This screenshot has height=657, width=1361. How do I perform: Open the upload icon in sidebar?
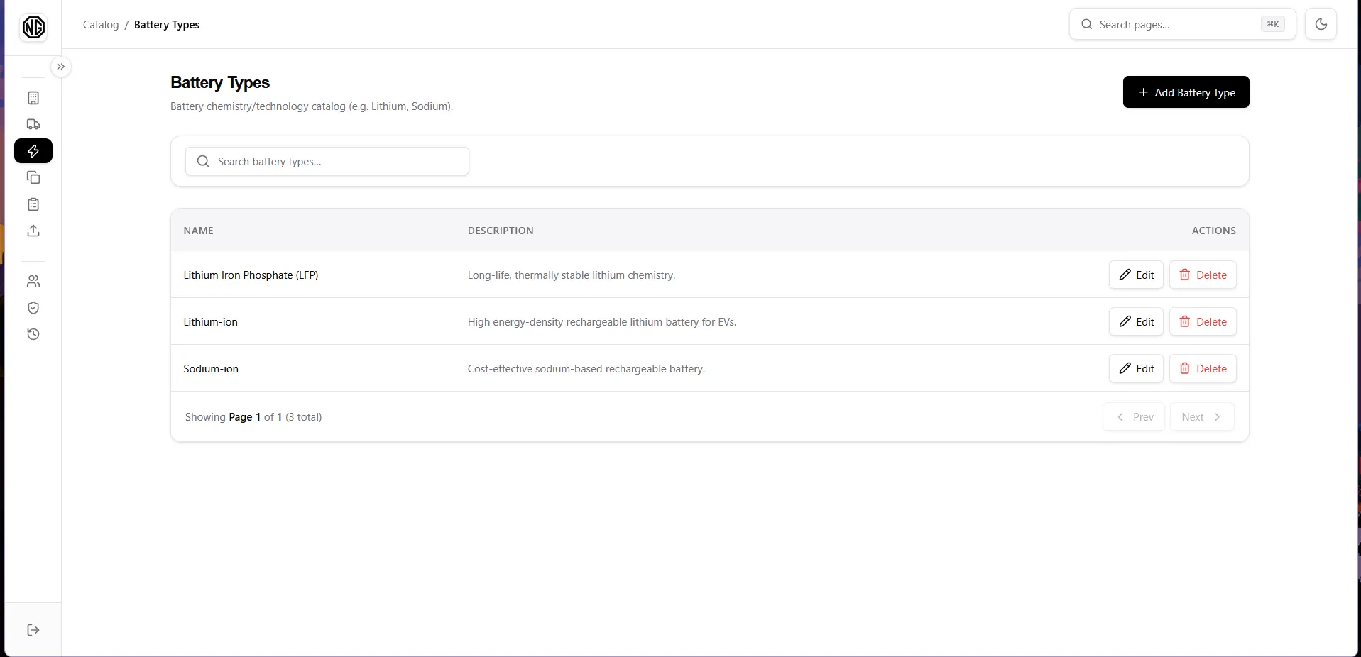(33, 231)
